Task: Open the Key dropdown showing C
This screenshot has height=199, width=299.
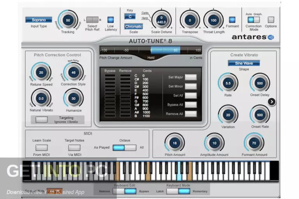Action: [130, 17]
